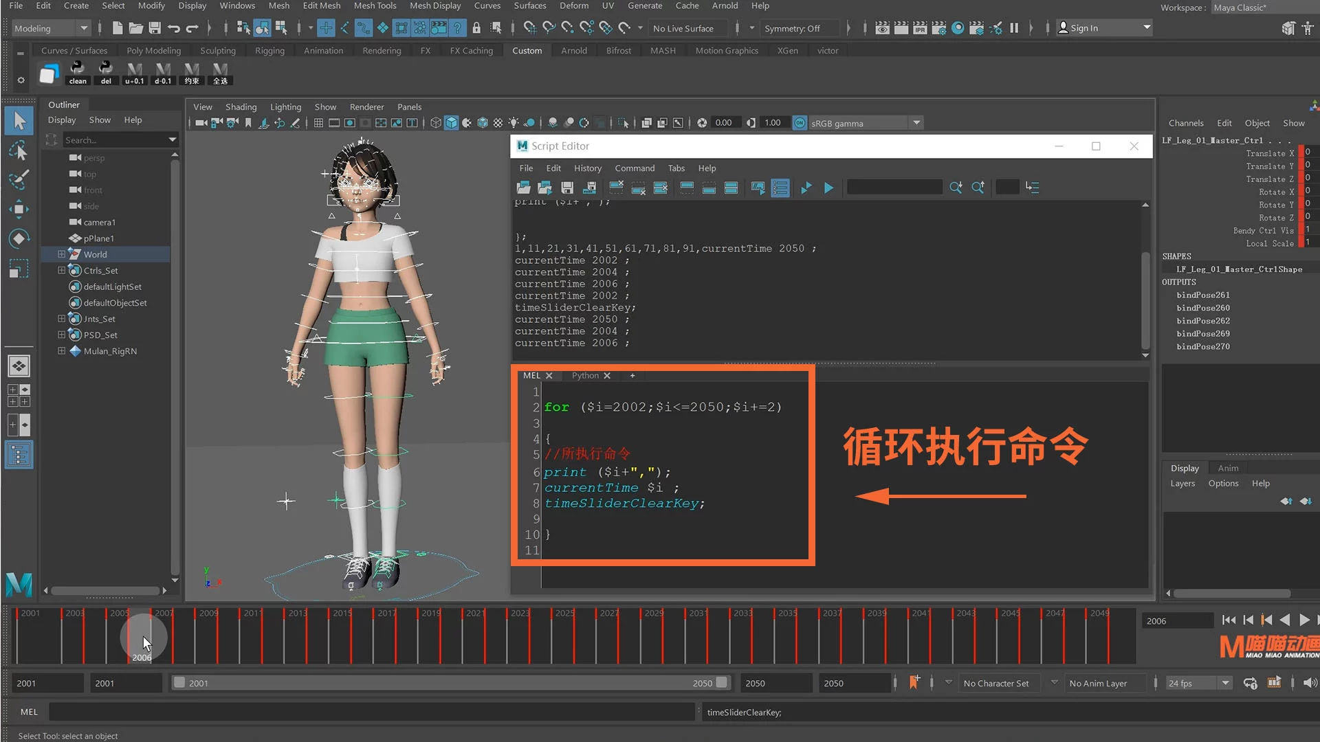Click the range slider bar
This screenshot has height=742, width=1320.
pos(450,683)
